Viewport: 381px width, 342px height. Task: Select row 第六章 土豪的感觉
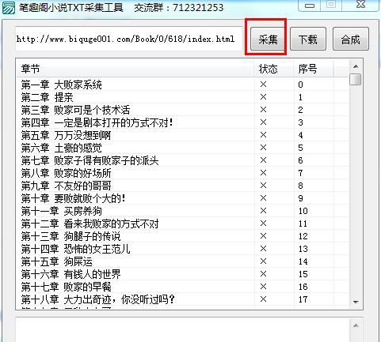(183, 148)
